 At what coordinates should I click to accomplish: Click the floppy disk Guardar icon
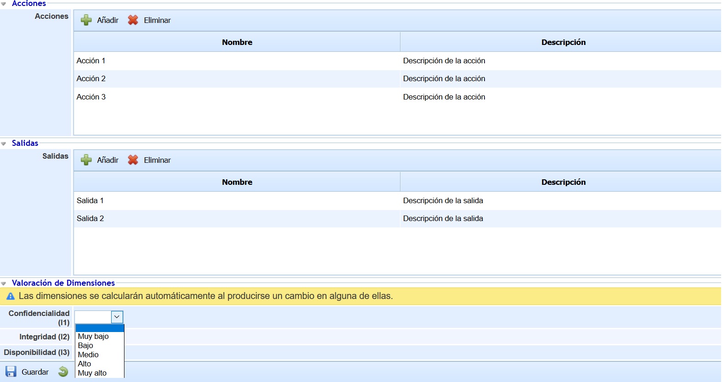[11, 371]
